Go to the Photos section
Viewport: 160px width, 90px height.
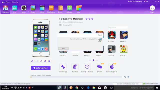[x=33, y=9]
